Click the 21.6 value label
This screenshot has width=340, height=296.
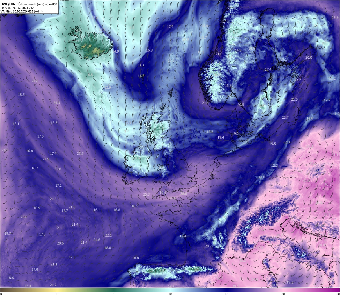pyautogui.click(x=97, y=240)
